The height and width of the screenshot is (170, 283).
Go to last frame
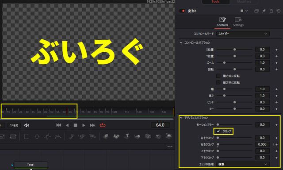[x=92, y=125]
